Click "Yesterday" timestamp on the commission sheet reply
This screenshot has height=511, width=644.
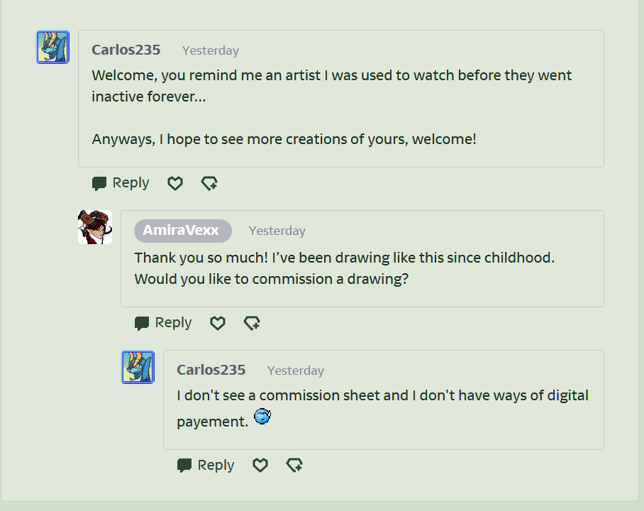tap(296, 370)
